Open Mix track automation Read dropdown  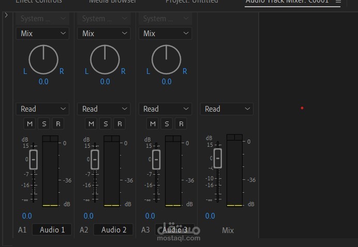227,109
